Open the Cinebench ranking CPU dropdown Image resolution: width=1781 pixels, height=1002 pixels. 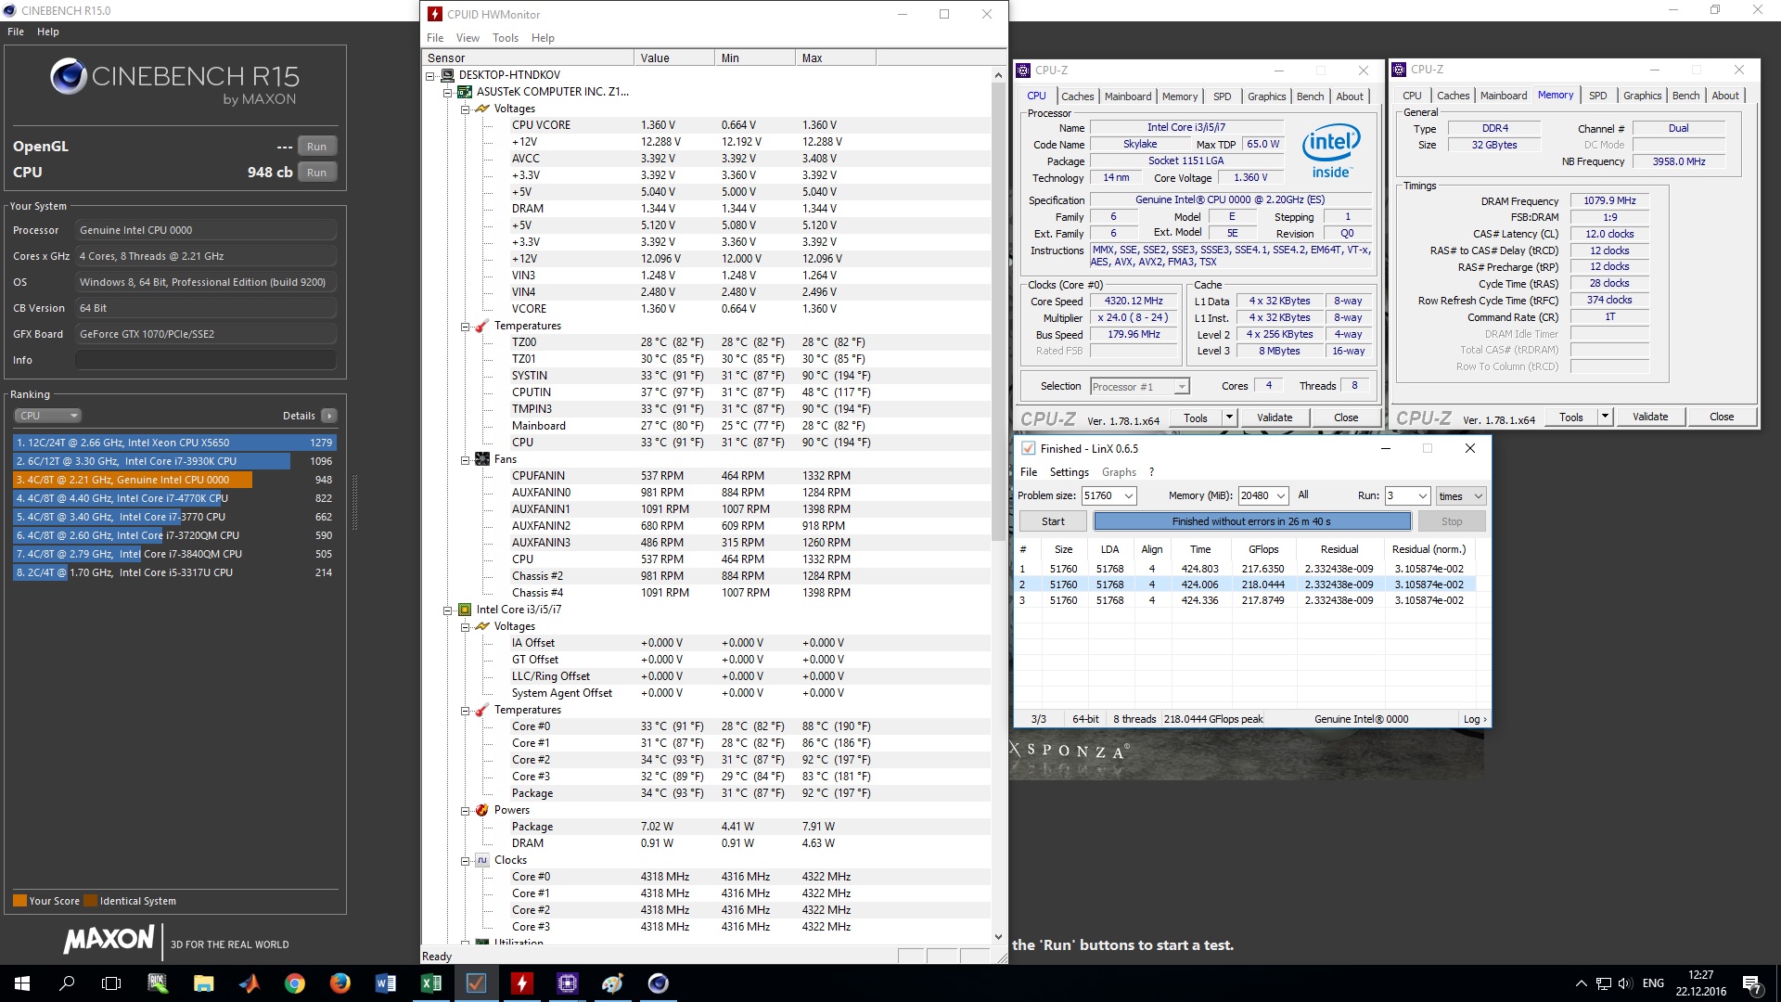[48, 416]
